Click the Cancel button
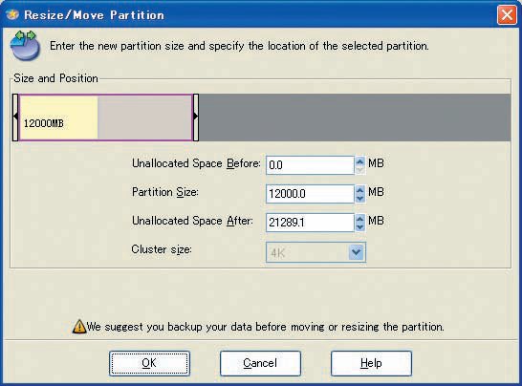This screenshot has height=386, width=522. 260,363
